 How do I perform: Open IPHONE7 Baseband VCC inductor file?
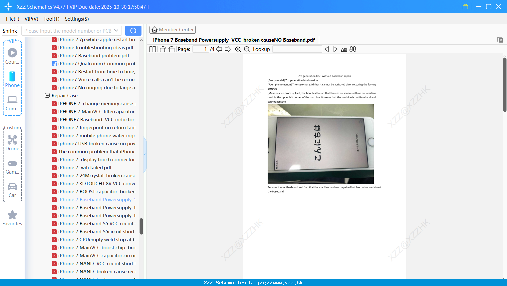click(94, 120)
